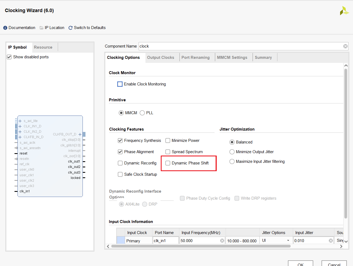Open the Resource tab in the left panel

[x=43, y=47]
